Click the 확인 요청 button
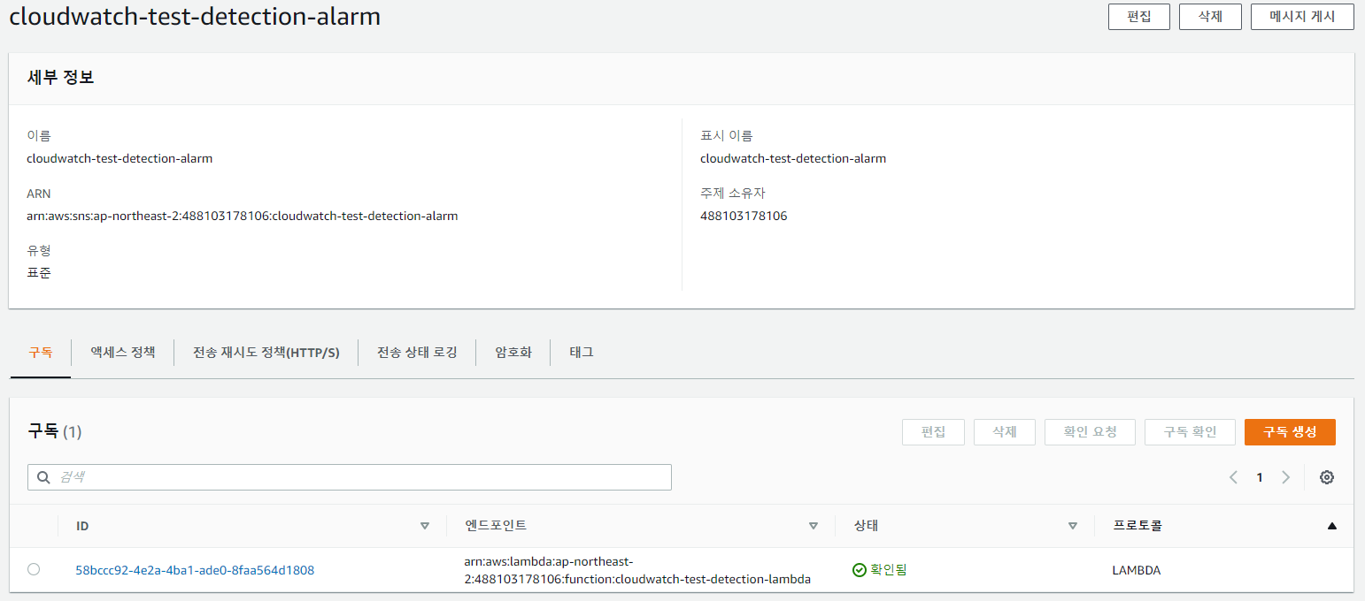 1090,432
